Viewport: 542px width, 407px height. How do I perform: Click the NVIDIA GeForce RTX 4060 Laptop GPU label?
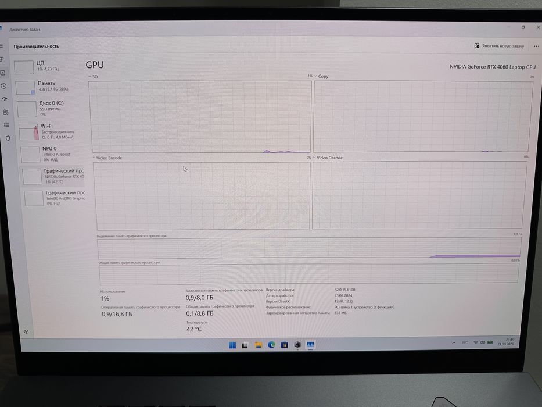coord(492,67)
